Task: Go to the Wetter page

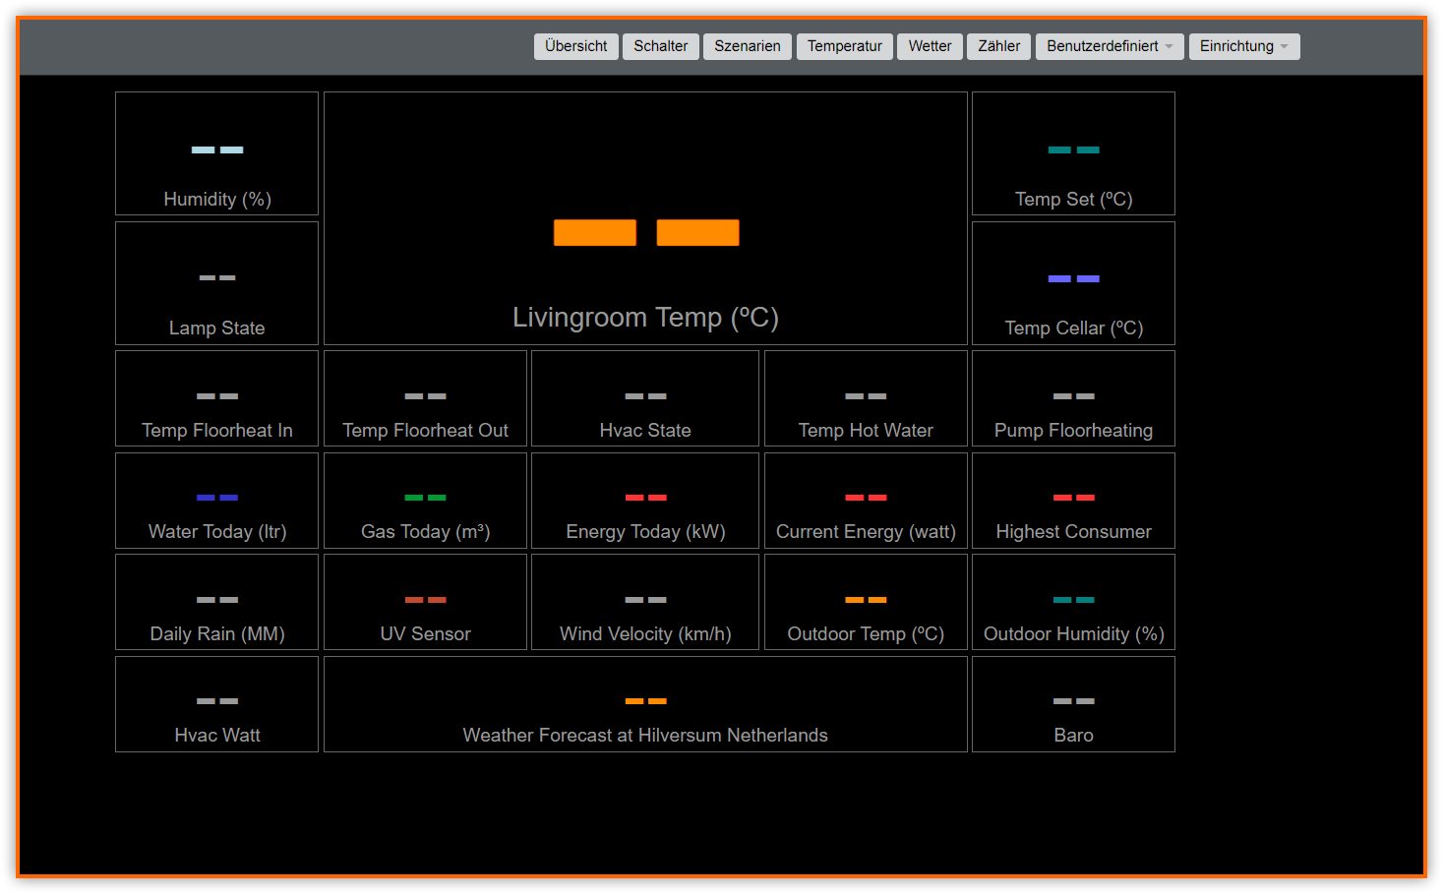Action: click(x=929, y=45)
